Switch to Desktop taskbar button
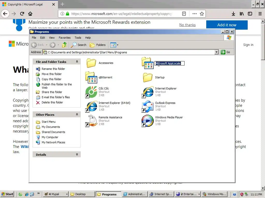Screen dimensions: 265x198 pyautogui.click(x=82, y=194)
